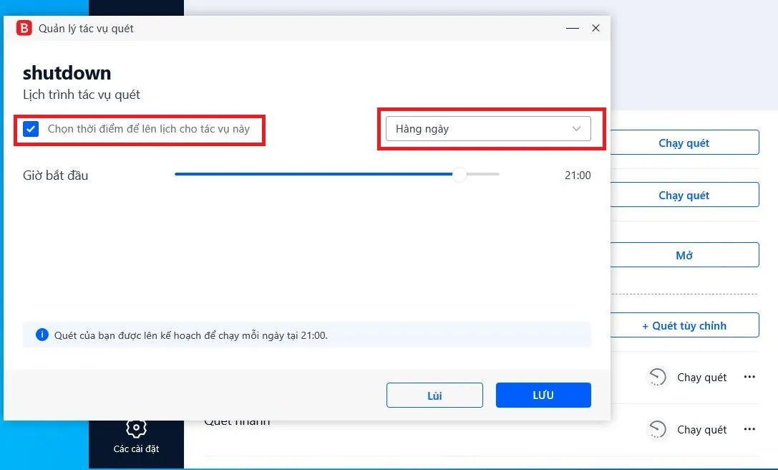This screenshot has height=470, width=778.
Task: Minimize the Quản lý tác vụ quét dialog
Action: point(573,29)
